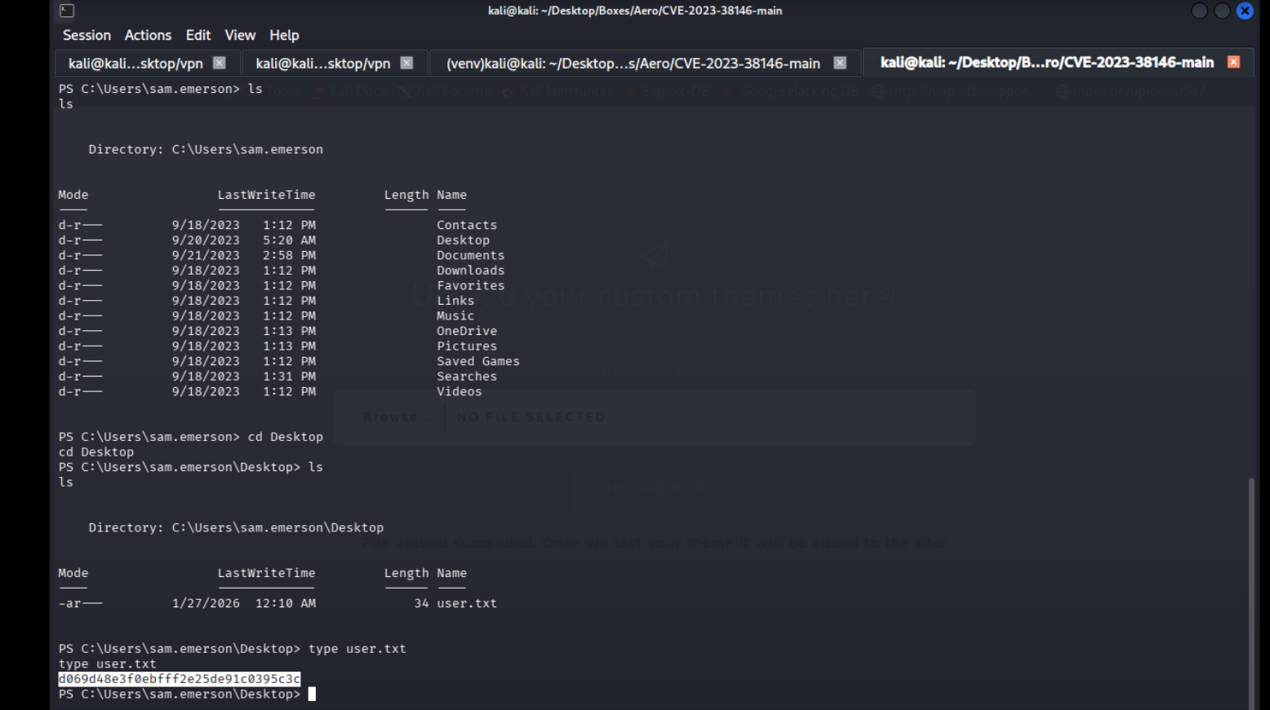Select the active kali@kali CVE-2023-38146-main tab

(x=1046, y=63)
